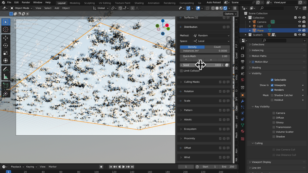The image size is (308, 173).
Task: Switch to wireframe viewport shading
Action: [x=213, y=8]
